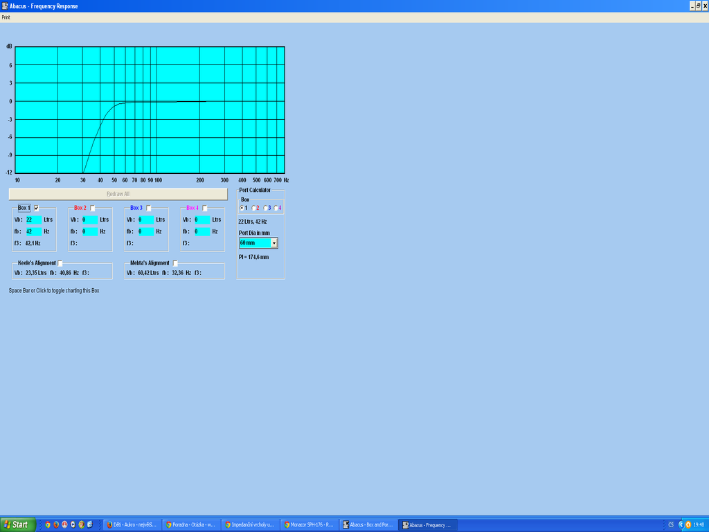The image size is (709, 532).
Task: Focus the Box 3 Vb input field
Action: click(146, 220)
